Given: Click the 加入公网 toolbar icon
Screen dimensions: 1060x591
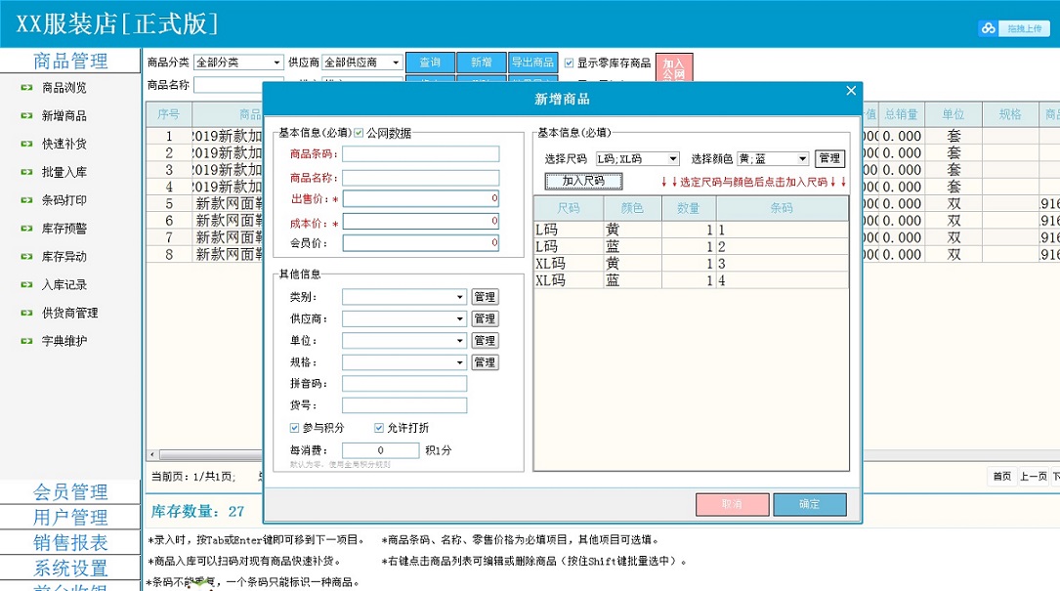Looking at the screenshot, I should point(674,66).
